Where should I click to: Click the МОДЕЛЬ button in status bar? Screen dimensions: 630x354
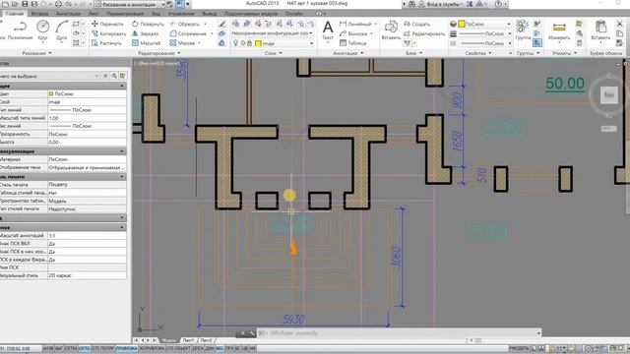tap(519, 349)
